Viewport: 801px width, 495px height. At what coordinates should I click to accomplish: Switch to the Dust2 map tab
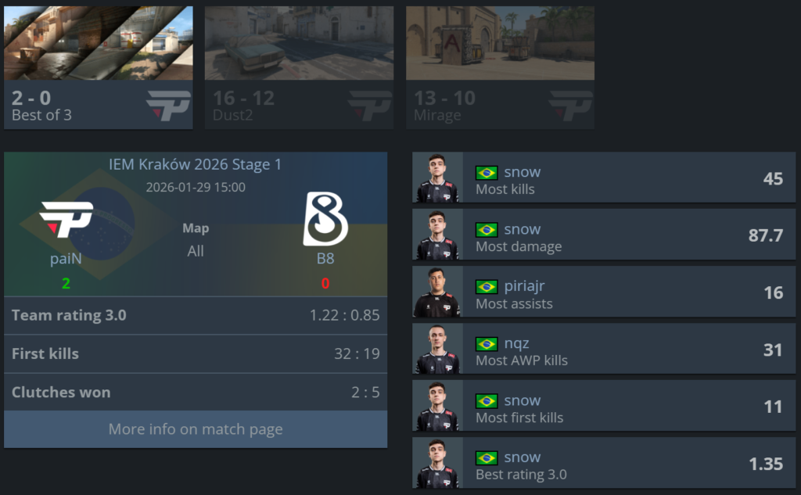(299, 67)
